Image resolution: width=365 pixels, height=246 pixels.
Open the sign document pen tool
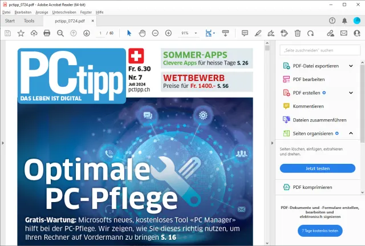271,33
